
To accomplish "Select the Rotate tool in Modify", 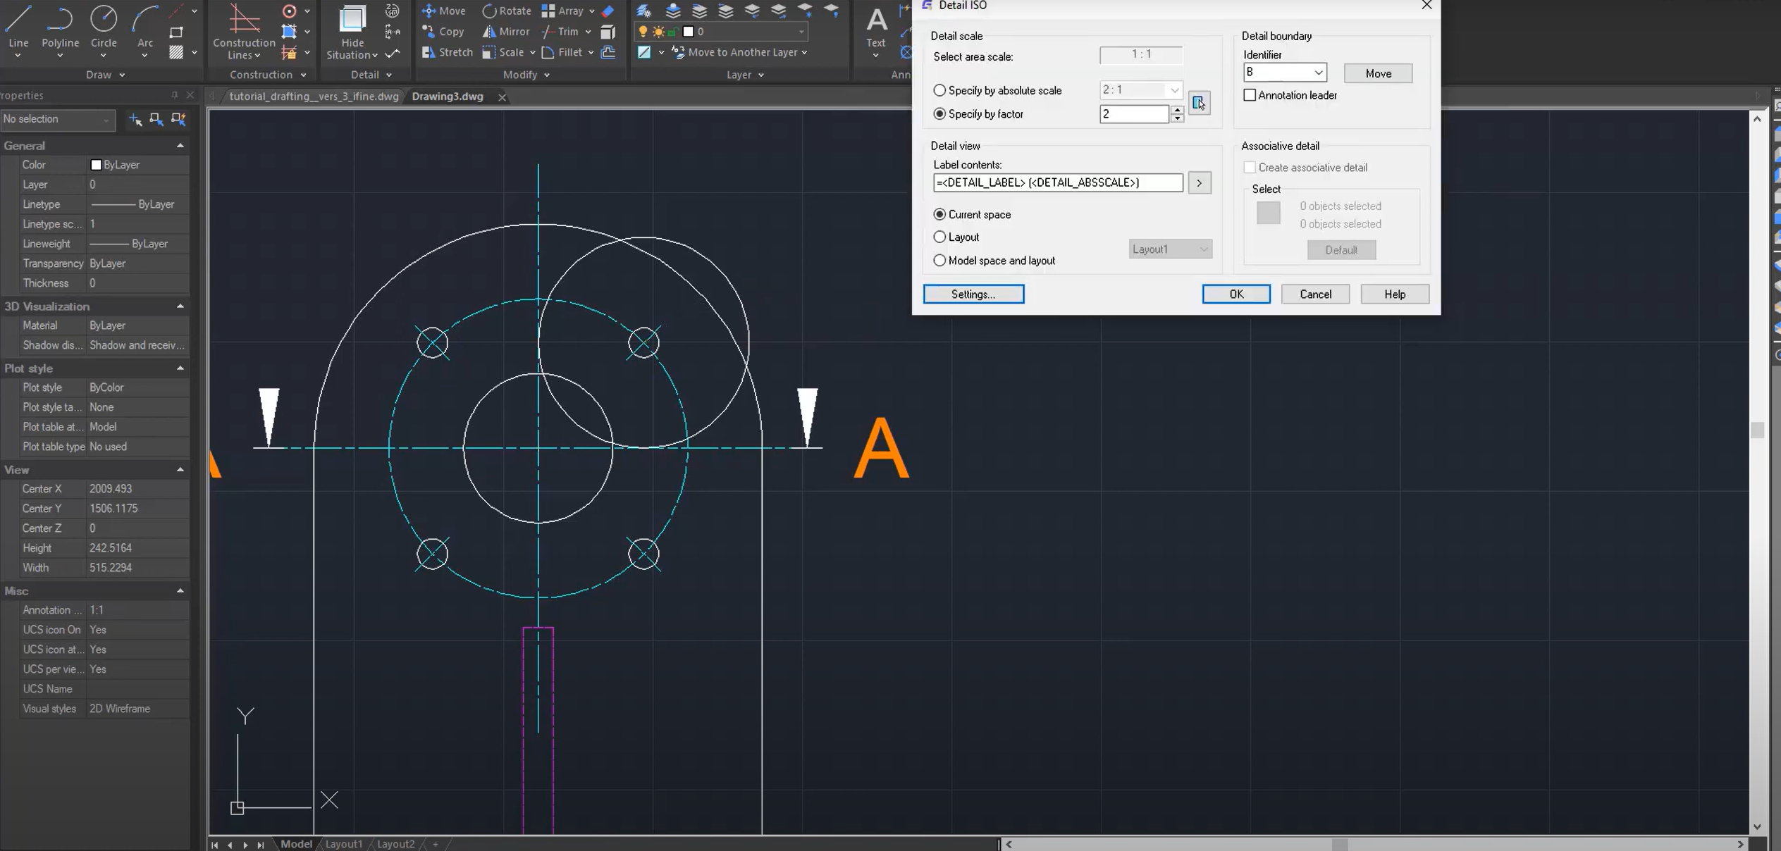I will 506,11.
